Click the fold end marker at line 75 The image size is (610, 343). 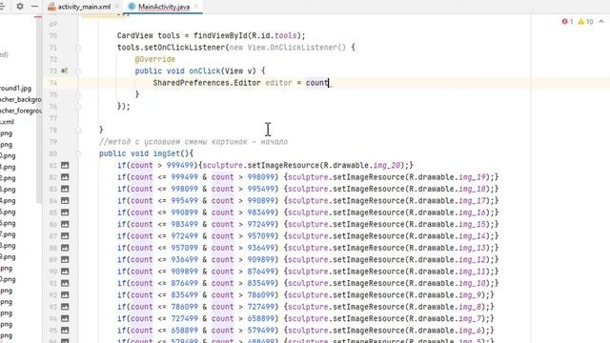pos(78,95)
